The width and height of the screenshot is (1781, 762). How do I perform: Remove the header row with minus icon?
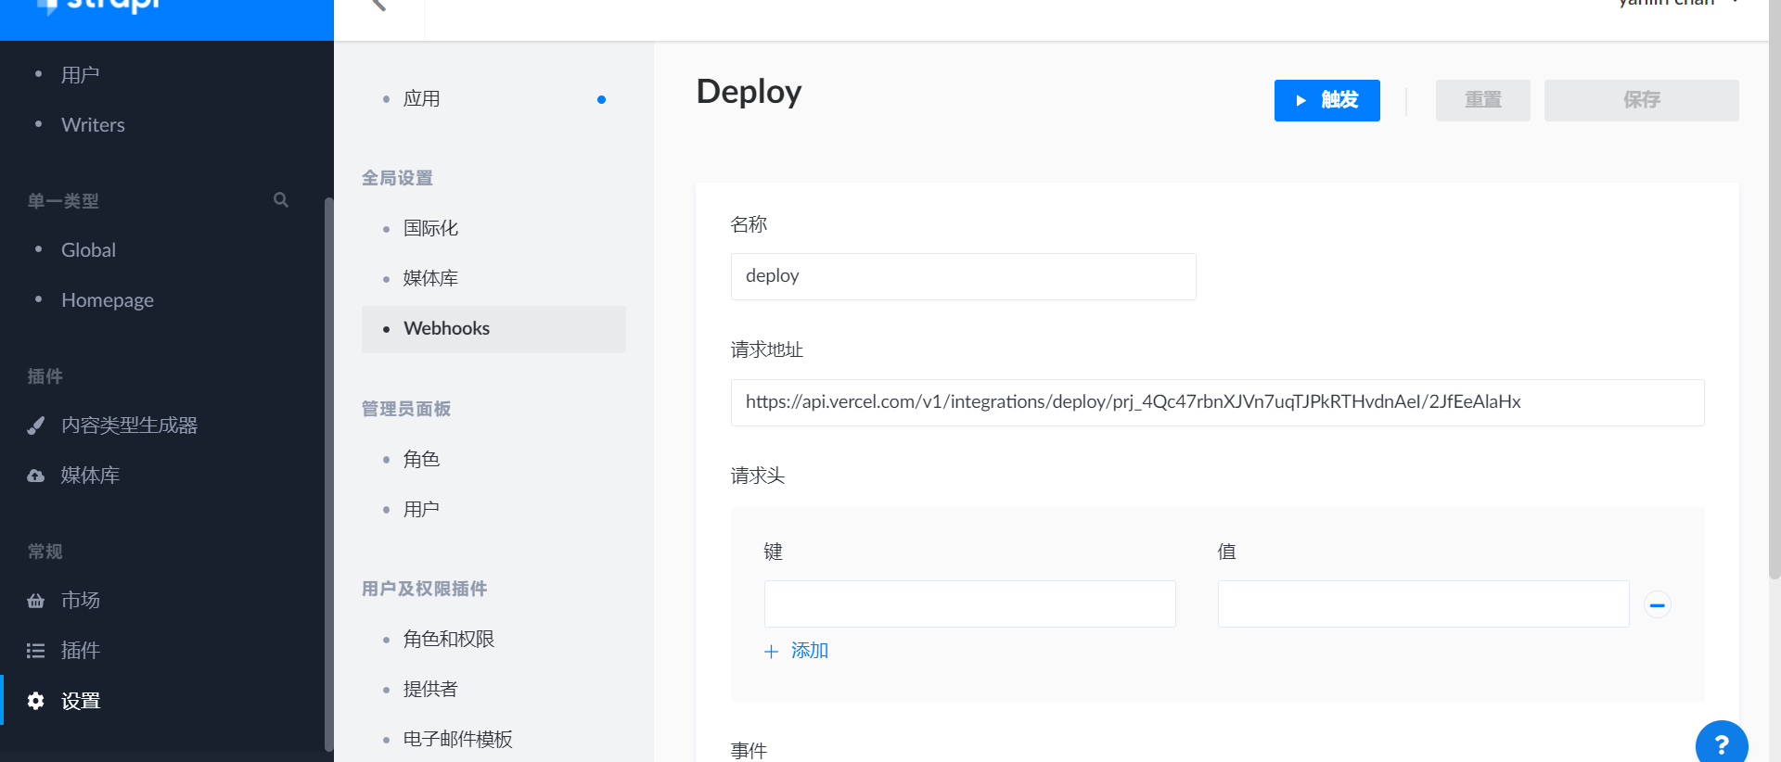click(1657, 604)
